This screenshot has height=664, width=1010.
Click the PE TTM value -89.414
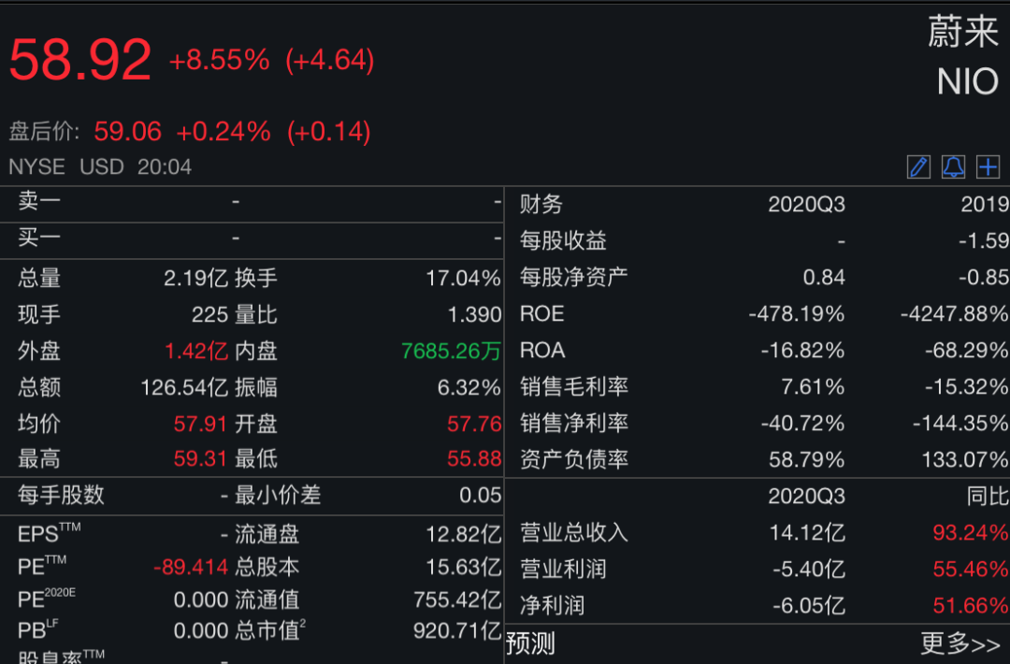coord(191,567)
